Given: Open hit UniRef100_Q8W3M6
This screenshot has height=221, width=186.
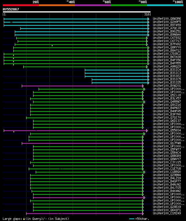Looking at the screenshot, I should click(x=167, y=19).
